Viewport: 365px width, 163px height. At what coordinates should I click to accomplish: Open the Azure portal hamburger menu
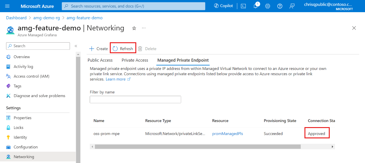coord(8,6)
